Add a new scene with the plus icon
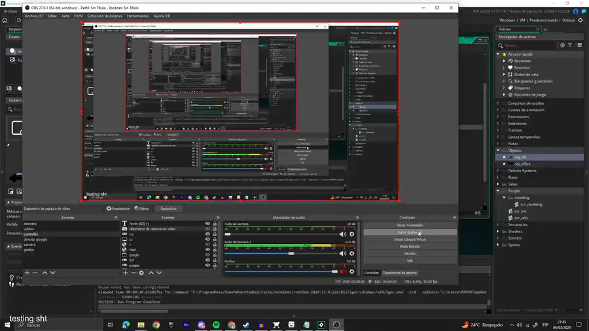Image resolution: width=589 pixels, height=331 pixels. tap(27, 273)
